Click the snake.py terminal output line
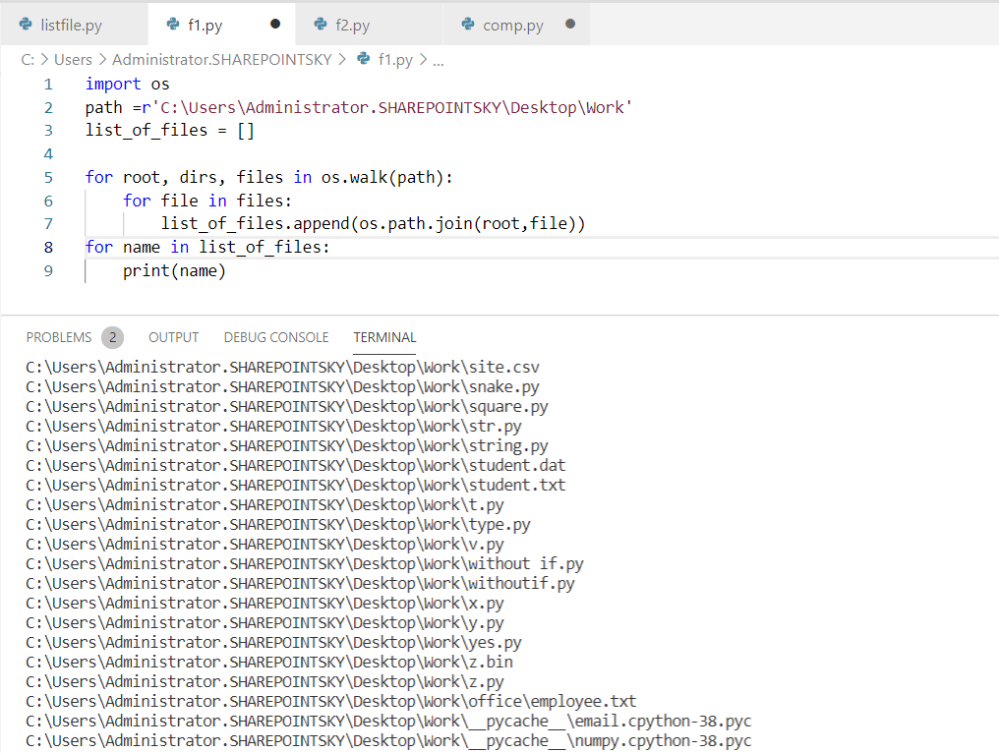 pos(282,387)
